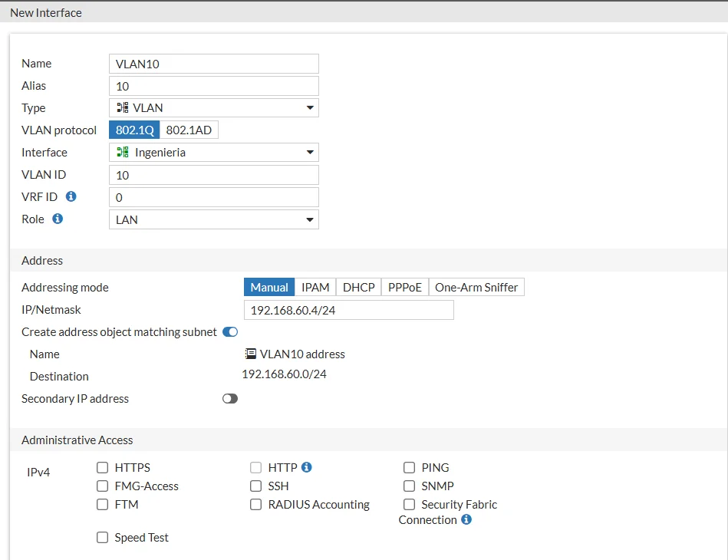Check the Security Fabric Connection checkbox
This screenshot has height=560, width=728.
(x=409, y=504)
